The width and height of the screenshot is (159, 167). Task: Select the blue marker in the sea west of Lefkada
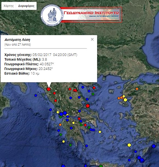51,110
